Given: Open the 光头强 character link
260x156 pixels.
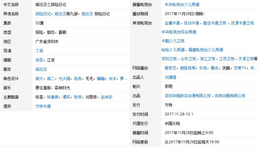Looking at the screenshot, I should tap(64, 79).
